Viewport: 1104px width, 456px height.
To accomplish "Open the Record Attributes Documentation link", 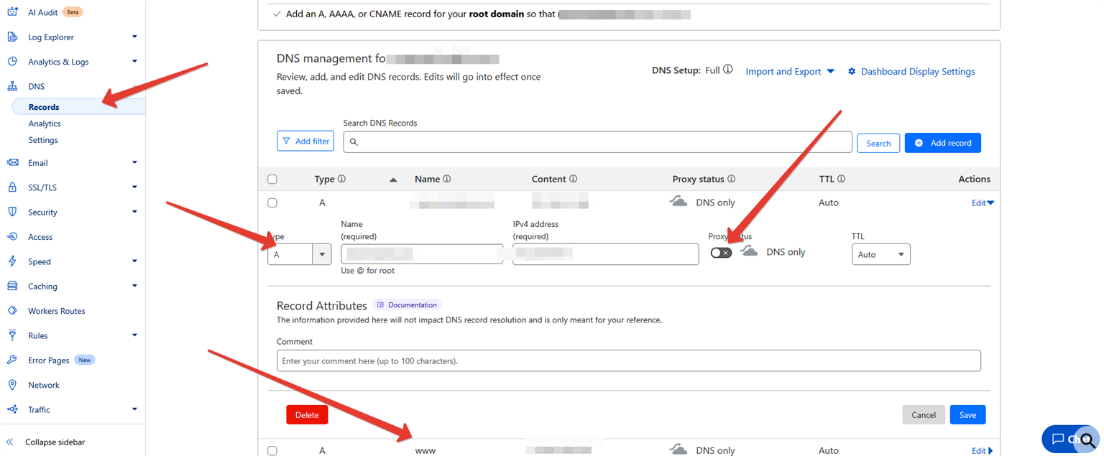I will pyautogui.click(x=407, y=305).
